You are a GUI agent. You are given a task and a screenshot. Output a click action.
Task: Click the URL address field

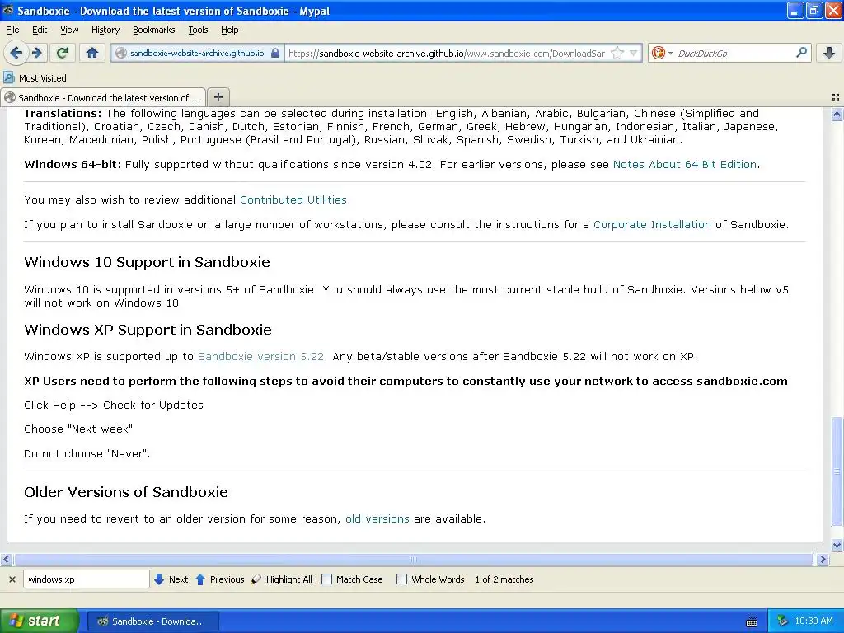pos(447,53)
